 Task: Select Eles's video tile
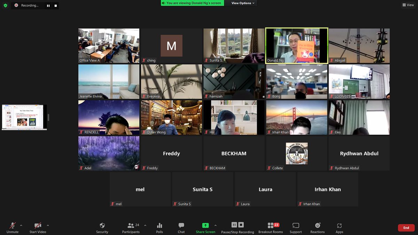359,118
